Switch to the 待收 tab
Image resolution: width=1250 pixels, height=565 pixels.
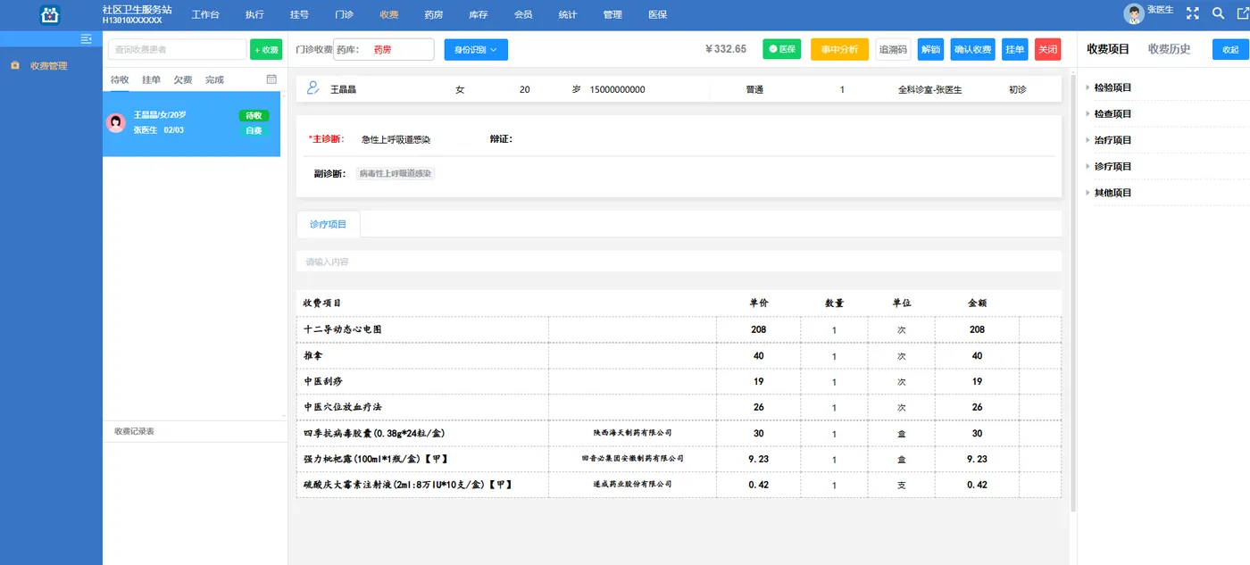[120, 79]
